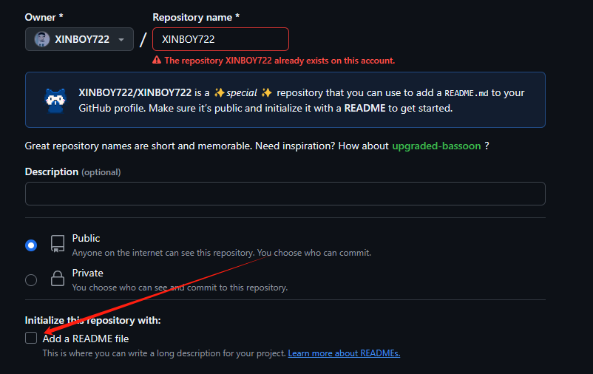The image size is (593, 374).
Task: Click the private repository lock icon
Action: (58, 279)
